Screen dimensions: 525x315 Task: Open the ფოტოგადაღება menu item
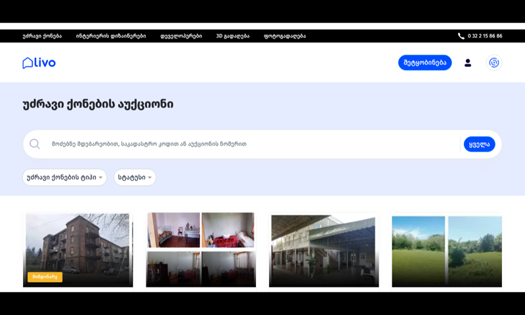tap(285, 36)
